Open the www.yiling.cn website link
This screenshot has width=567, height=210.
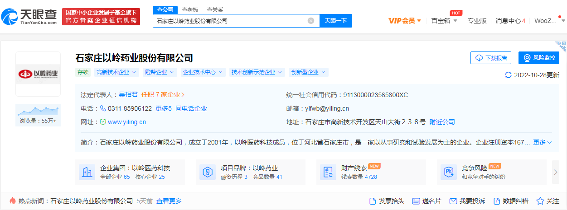(127, 122)
